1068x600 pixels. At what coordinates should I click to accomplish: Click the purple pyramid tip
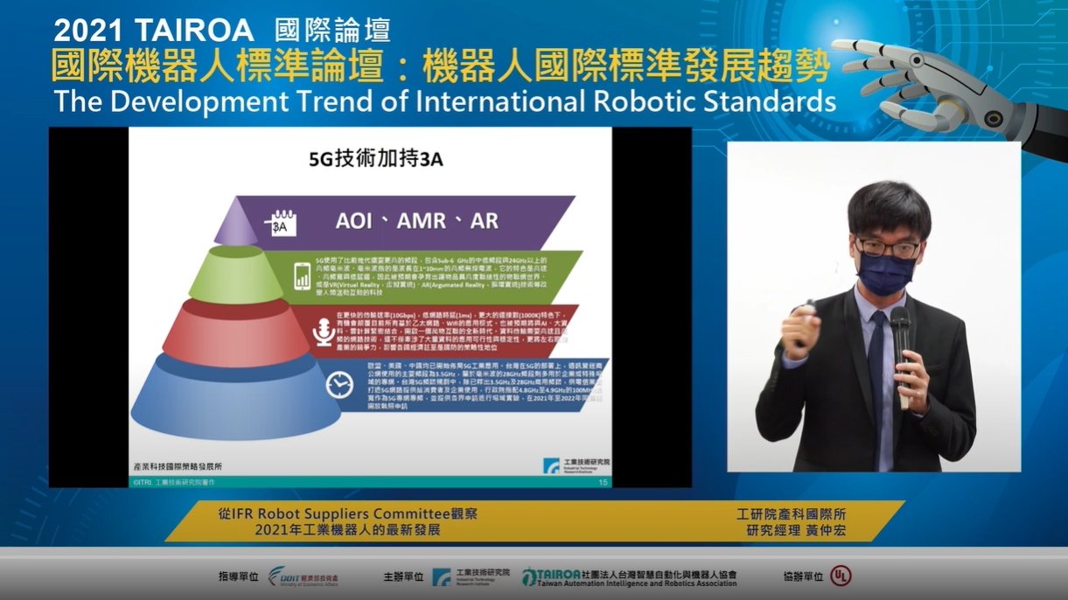[236, 222]
